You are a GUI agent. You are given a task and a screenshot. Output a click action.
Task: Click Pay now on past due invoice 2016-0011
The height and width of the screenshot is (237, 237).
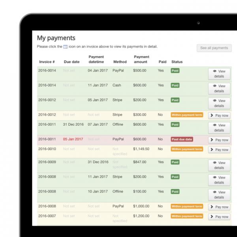pos(219,140)
